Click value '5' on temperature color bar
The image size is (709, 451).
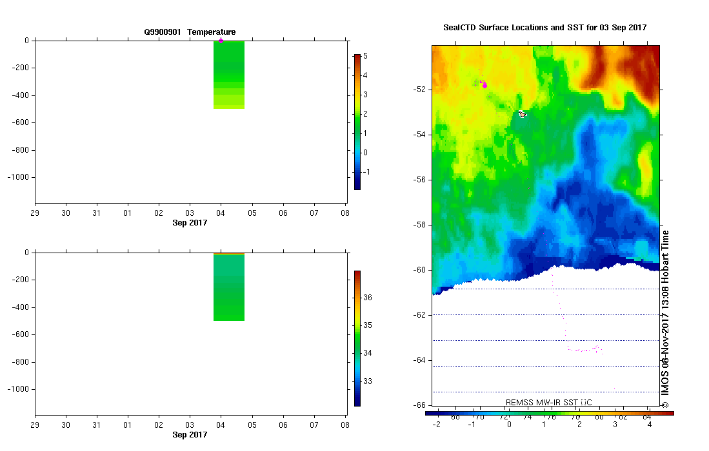click(365, 56)
